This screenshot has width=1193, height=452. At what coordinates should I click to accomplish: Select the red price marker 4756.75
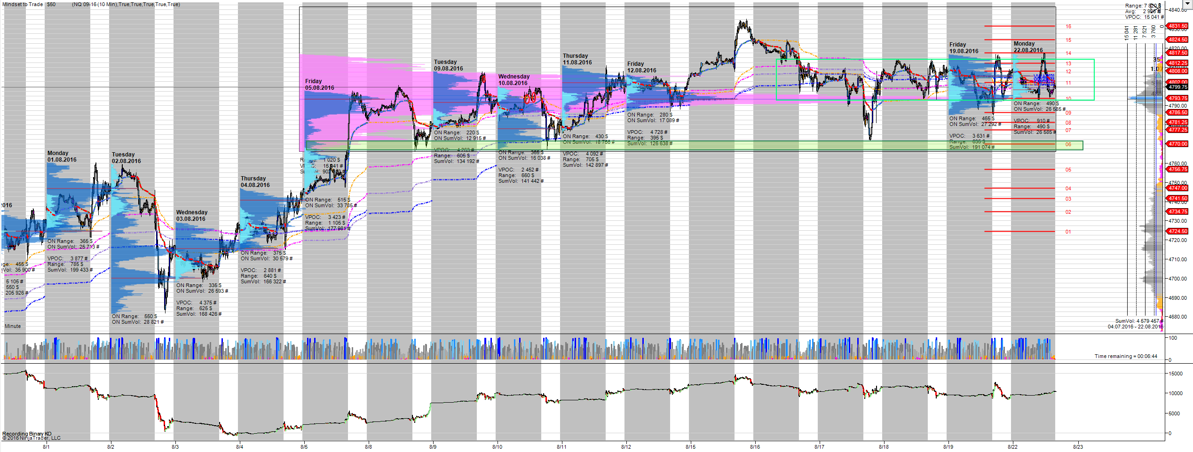(x=1178, y=169)
